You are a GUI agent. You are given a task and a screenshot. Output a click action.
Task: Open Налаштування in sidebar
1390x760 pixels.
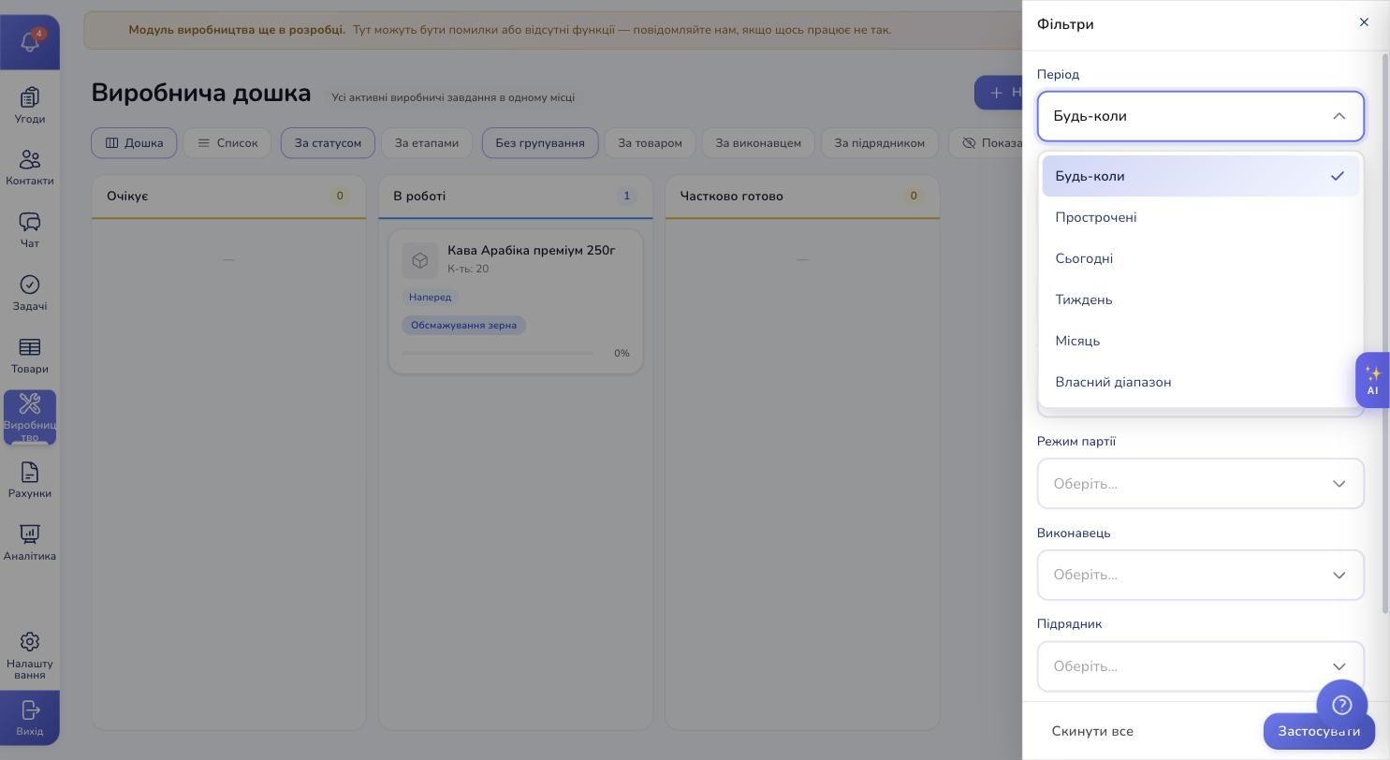pyautogui.click(x=30, y=655)
